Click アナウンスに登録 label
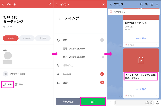The width and height of the screenshot is (161, 106). 17,74
